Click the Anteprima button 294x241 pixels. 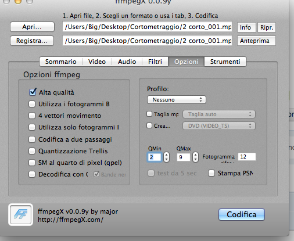[256, 41]
